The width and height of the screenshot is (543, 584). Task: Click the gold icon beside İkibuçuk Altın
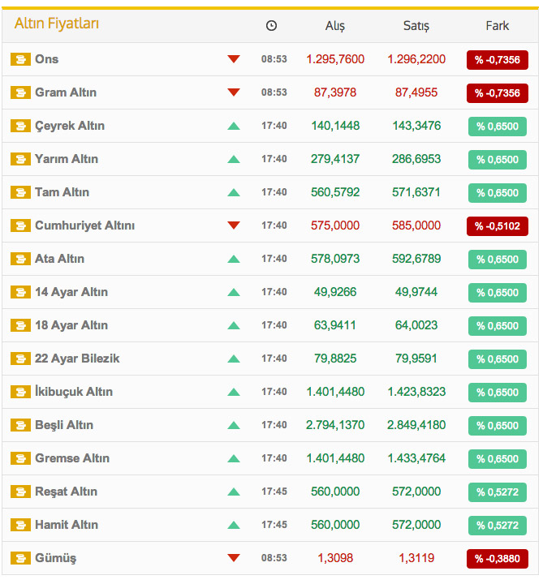(x=20, y=392)
